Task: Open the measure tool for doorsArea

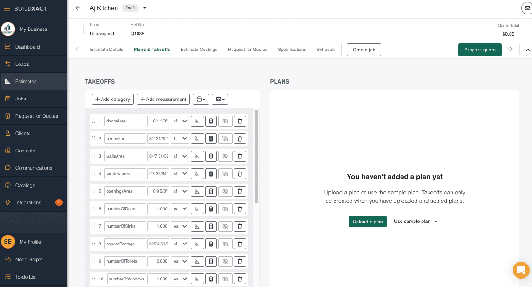Action: tap(197, 121)
